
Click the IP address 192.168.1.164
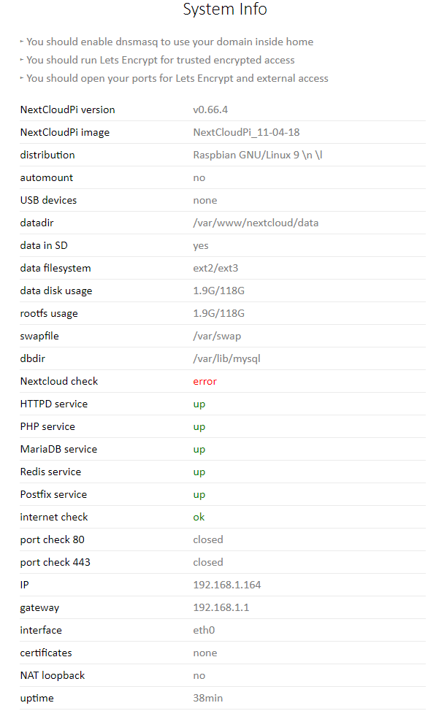227,585
